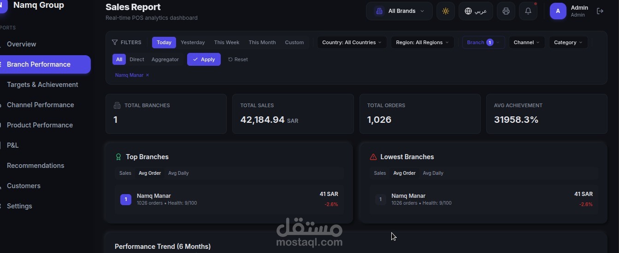Switch Lowest Branches to Avg Daily tab
Image resolution: width=619 pixels, height=253 pixels.
click(x=433, y=173)
